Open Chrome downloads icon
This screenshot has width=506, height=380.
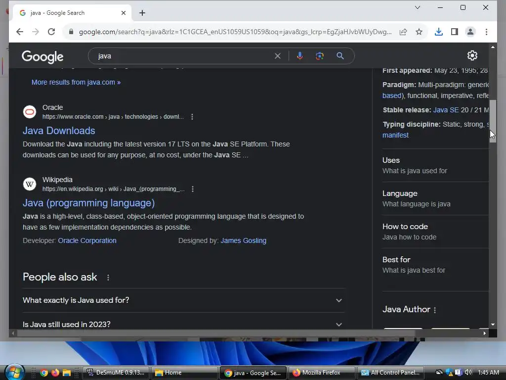439,32
